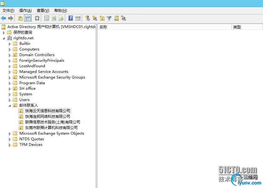Screen dimensions: 263x188
Task: Expand the LostAndFound node
Action: click(x=10, y=66)
